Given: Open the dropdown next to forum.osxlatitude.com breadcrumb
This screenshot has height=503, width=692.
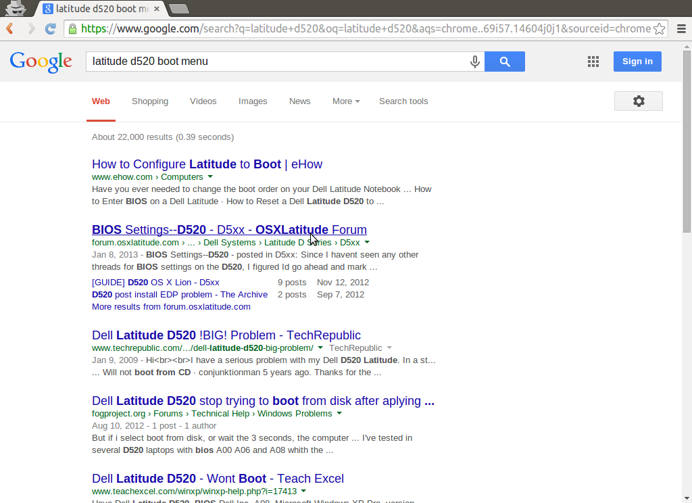Looking at the screenshot, I should coord(366,242).
